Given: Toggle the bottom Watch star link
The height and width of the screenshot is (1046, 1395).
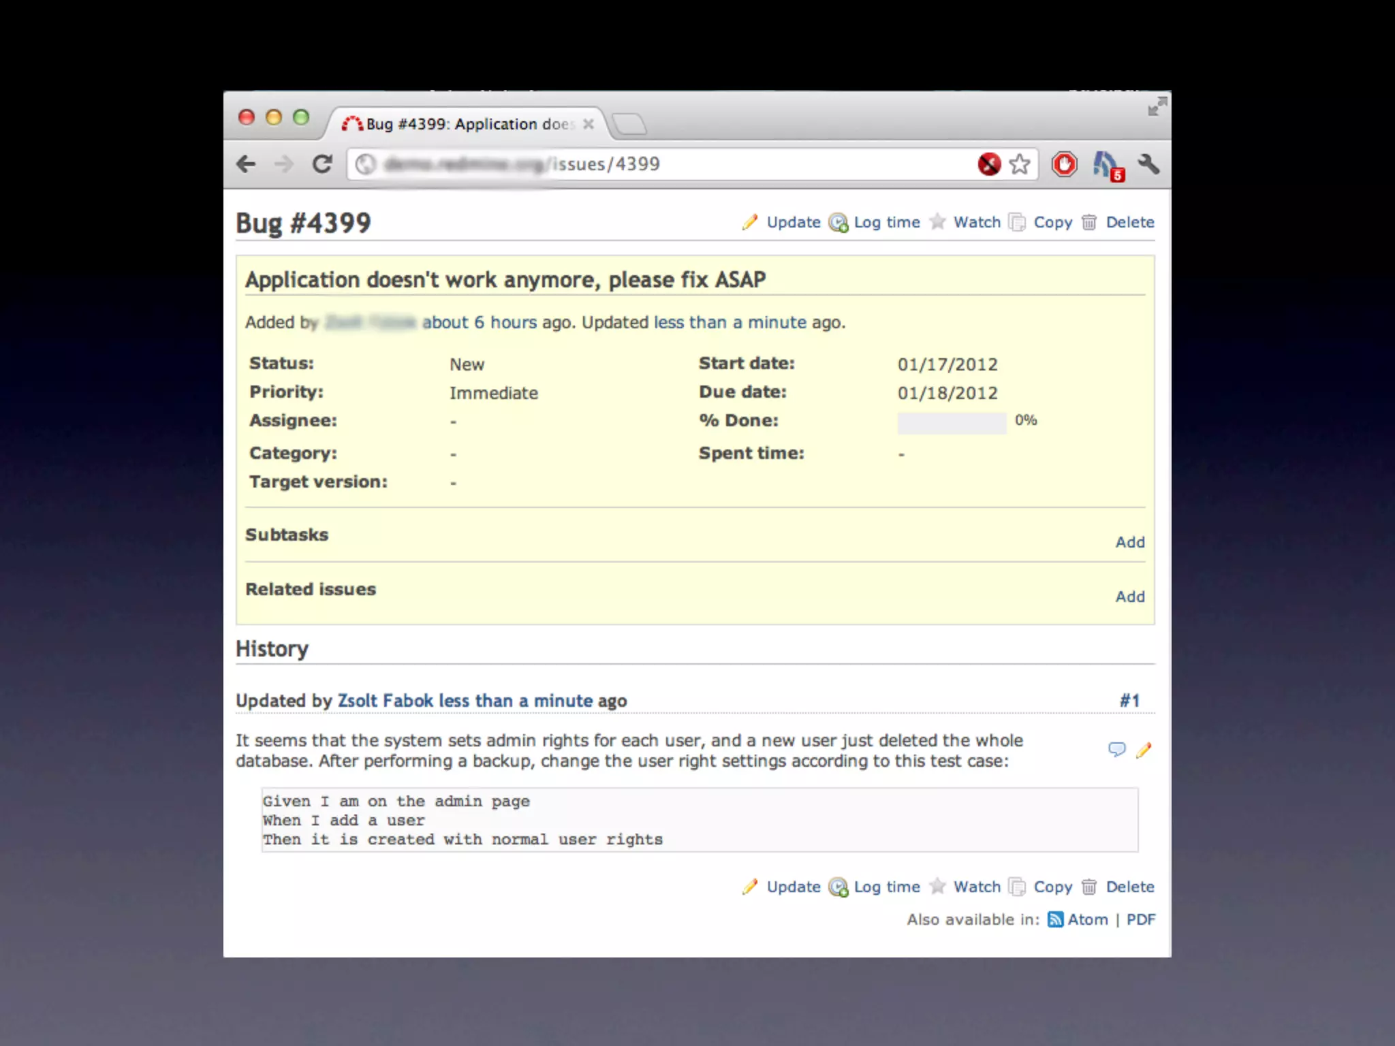Looking at the screenshot, I should [976, 887].
